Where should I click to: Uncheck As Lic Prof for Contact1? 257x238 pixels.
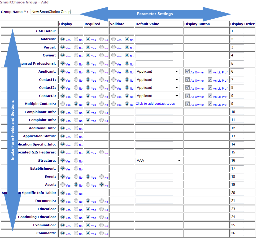pos(210,80)
